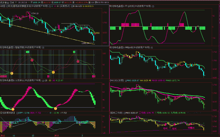Click the MA5 label in 主图 panel header
This screenshot has height=137, width=220.
click(x=128, y=81)
